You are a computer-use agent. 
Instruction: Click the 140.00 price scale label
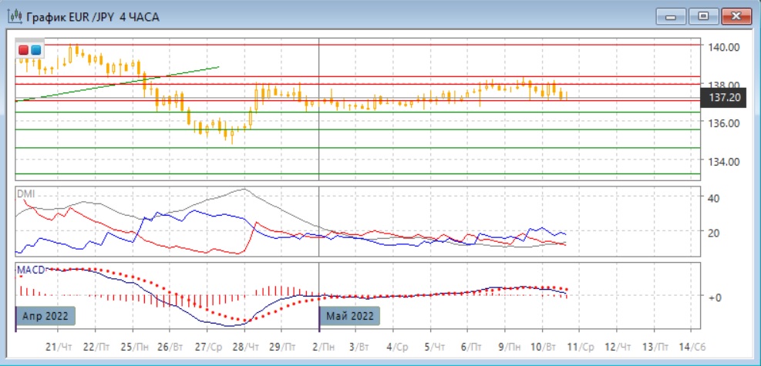(x=724, y=47)
